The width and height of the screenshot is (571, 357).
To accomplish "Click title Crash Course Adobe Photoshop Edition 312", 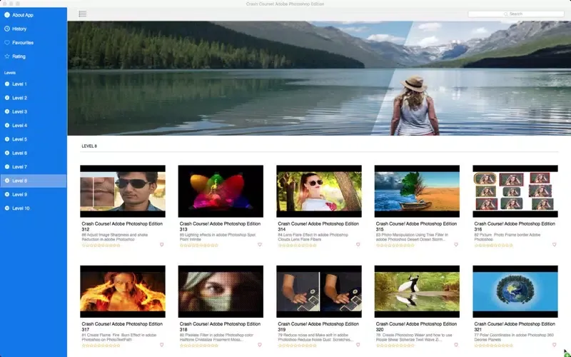I will point(122,226).
